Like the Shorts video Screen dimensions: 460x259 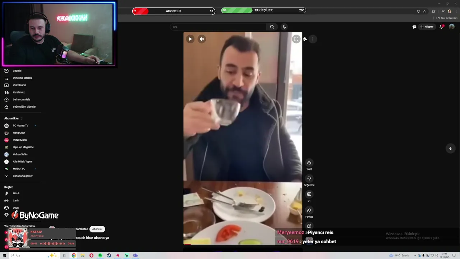[x=309, y=163]
